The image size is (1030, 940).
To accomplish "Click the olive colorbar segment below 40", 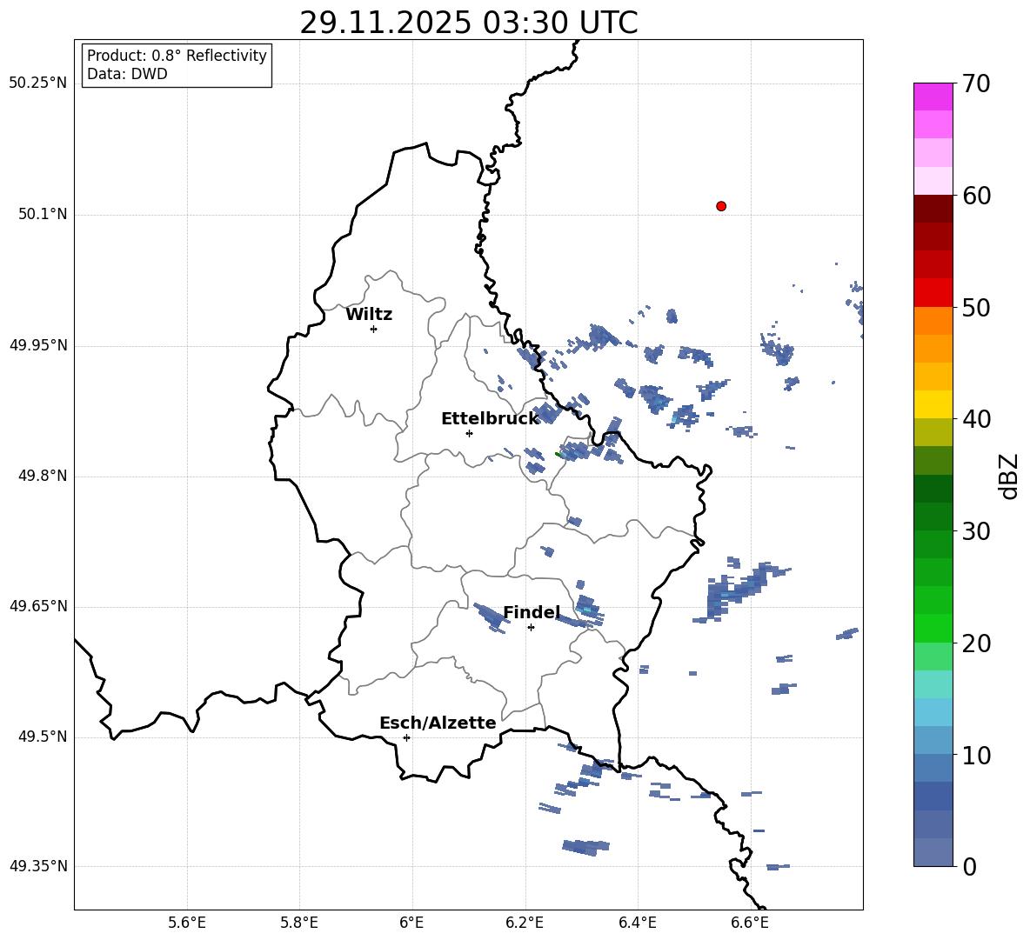I will pyautogui.click(x=933, y=432).
